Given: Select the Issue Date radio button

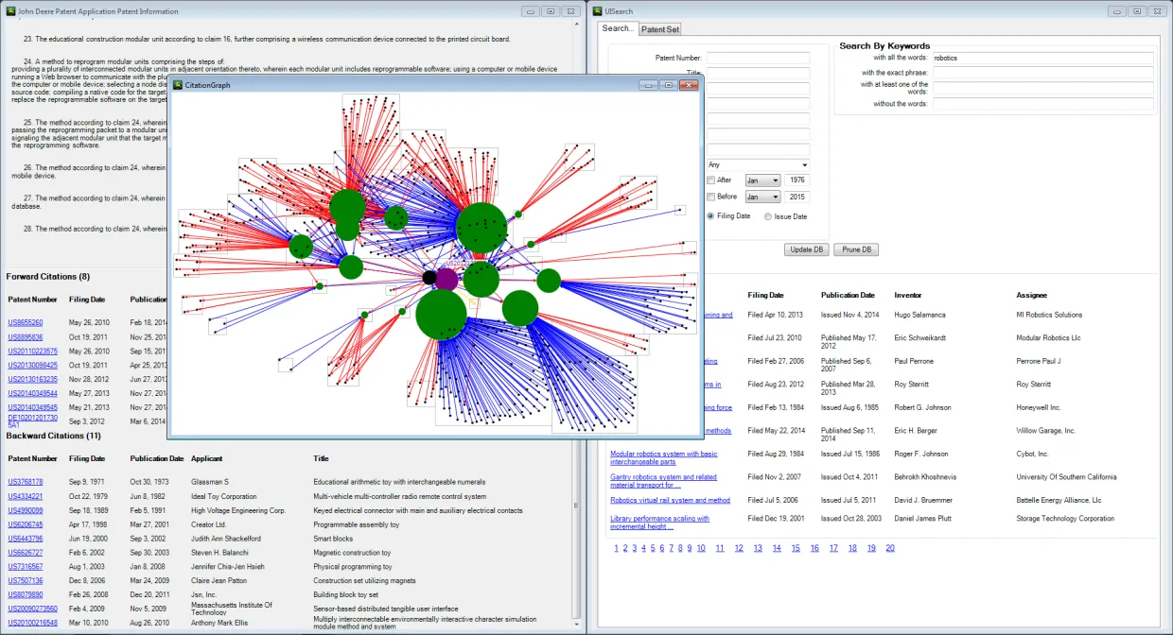Looking at the screenshot, I should pyautogui.click(x=768, y=216).
